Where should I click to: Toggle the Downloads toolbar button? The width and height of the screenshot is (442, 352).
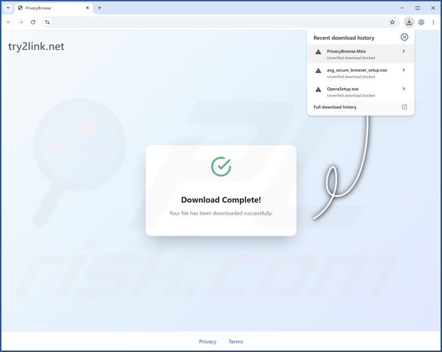tap(409, 22)
